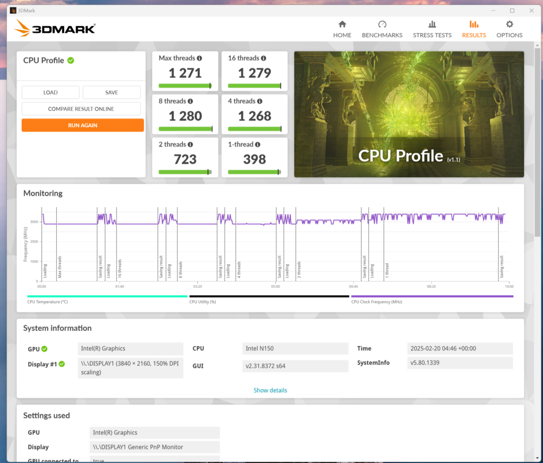543x463 pixels.
Task: Expand system info with Show details
Action: 270,390
